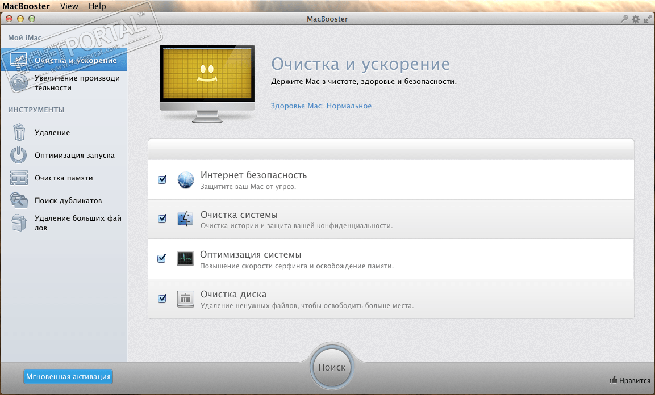Click the green zoom window button

32,19
